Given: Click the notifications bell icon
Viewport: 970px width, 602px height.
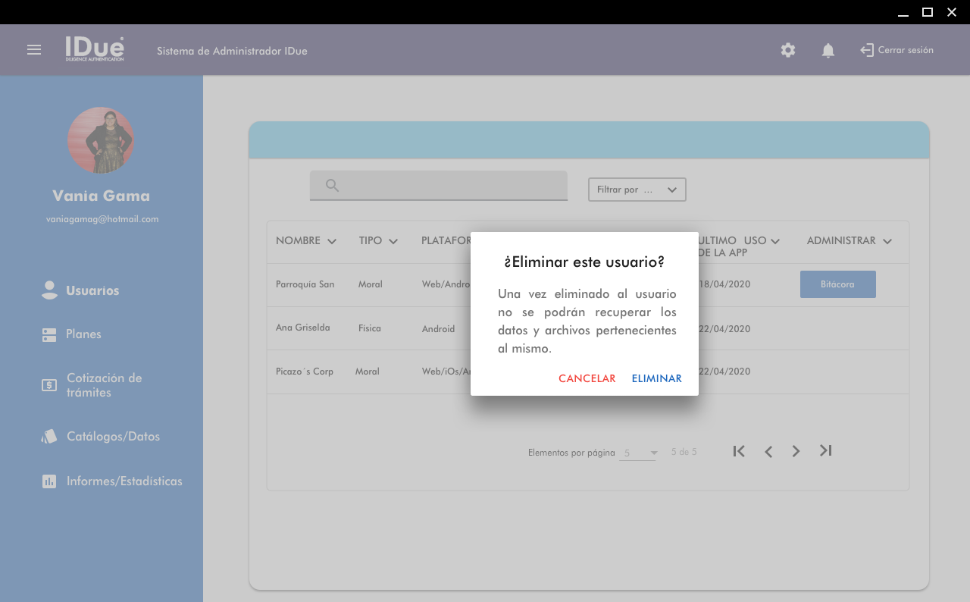Looking at the screenshot, I should (x=828, y=50).
